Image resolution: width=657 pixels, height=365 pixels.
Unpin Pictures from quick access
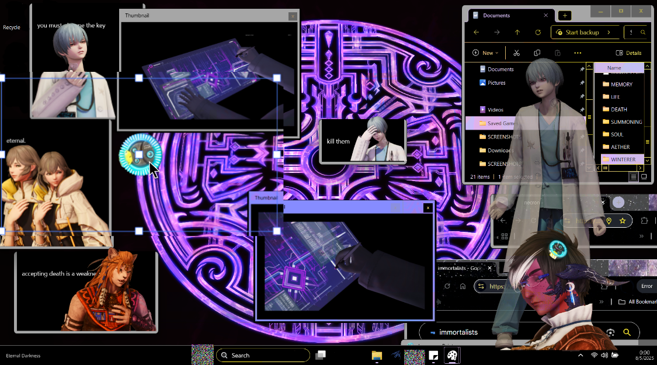(582, 83)
